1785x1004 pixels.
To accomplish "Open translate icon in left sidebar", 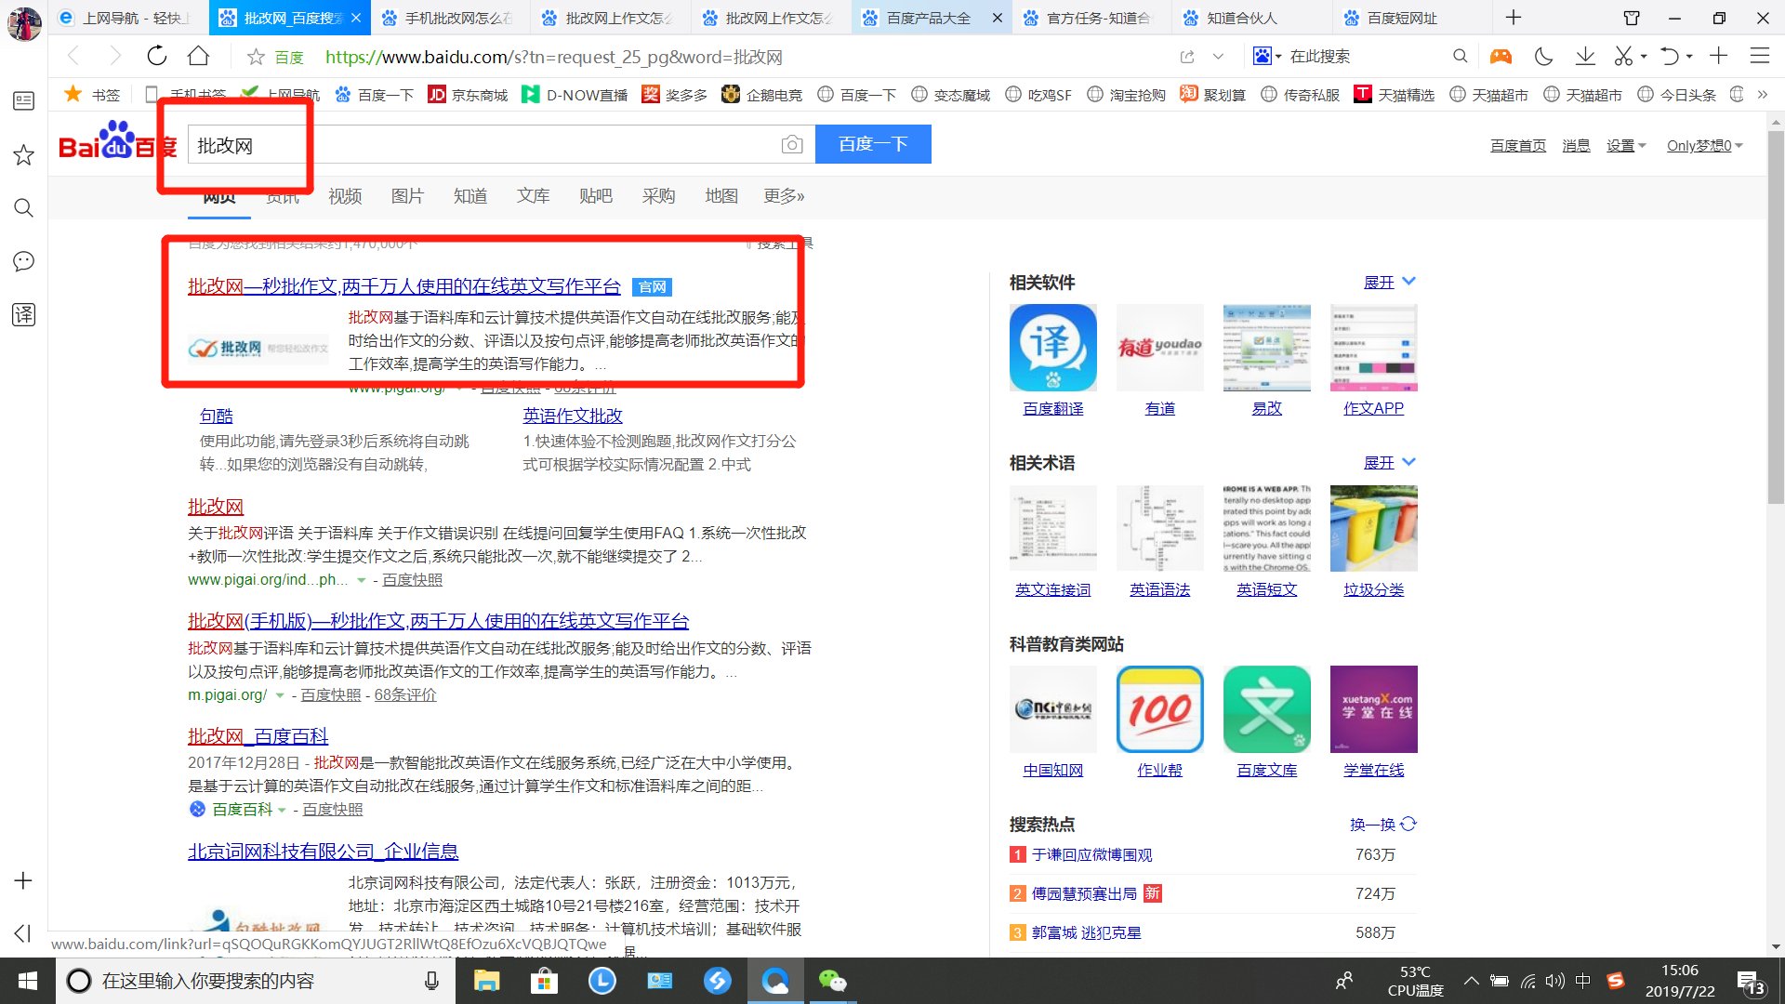I will point(23,314).
